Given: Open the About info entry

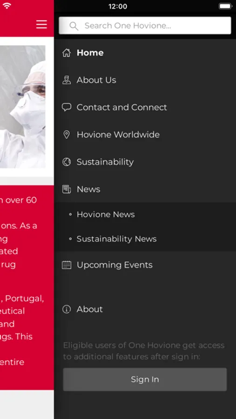Looking at the screenshot, I should pos(89,309).
